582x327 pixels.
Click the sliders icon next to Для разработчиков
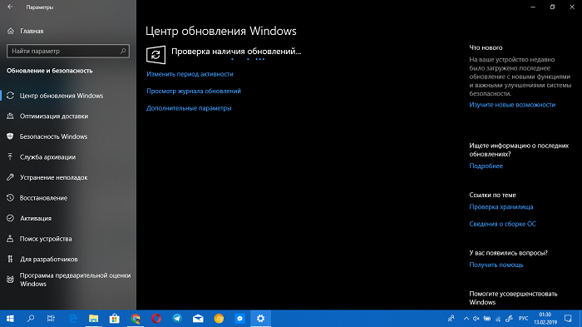tap(10, 259)
